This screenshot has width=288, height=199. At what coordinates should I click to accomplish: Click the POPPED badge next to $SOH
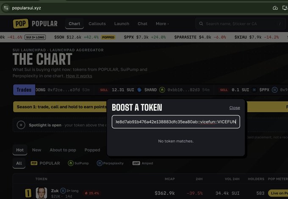coord(108,37)
